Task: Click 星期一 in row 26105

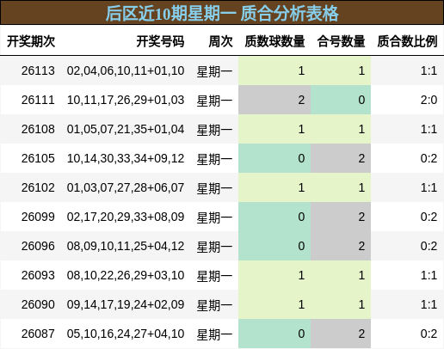Action: click(x=214, y=159)
